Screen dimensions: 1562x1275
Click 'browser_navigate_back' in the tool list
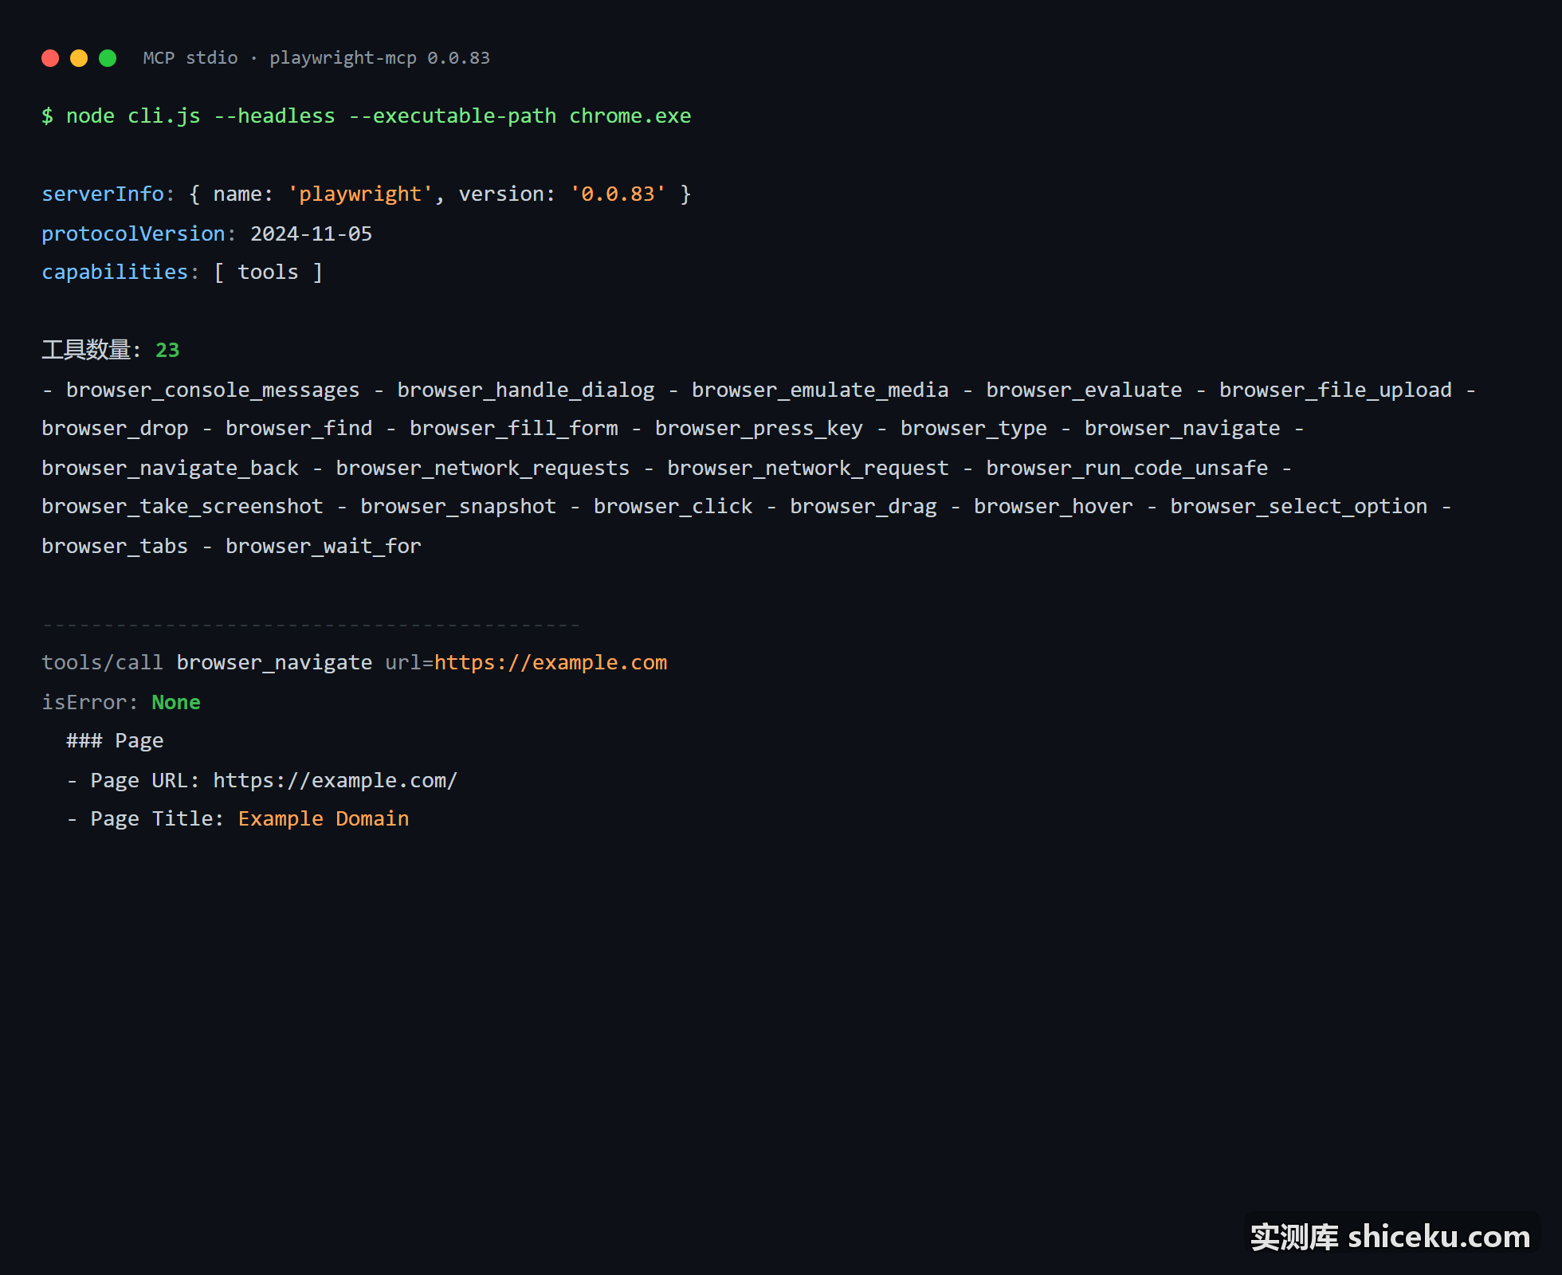170,468
